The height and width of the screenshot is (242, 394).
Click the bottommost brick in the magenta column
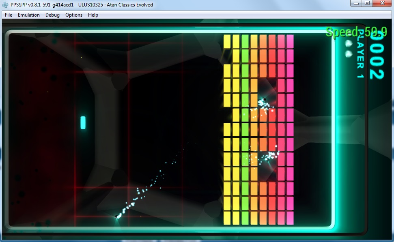coord(290,218)
